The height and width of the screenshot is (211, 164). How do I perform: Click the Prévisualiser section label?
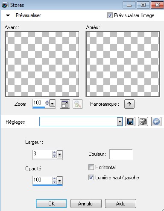(28, 15)
